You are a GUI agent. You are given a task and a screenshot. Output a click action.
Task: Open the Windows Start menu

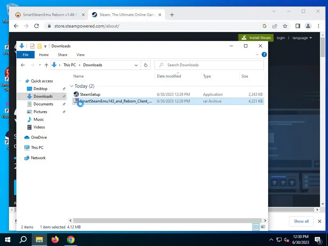8,240
